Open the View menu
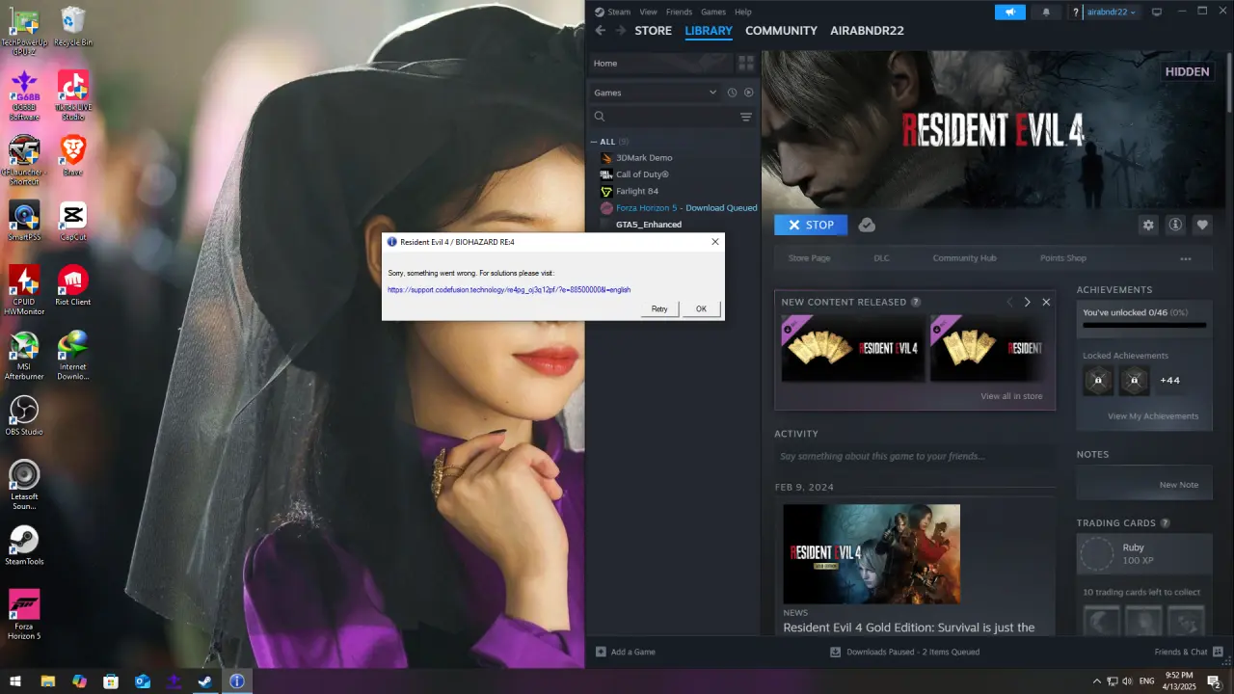Viewport: 1234px width, 694px height. click(x=648, y=12)
